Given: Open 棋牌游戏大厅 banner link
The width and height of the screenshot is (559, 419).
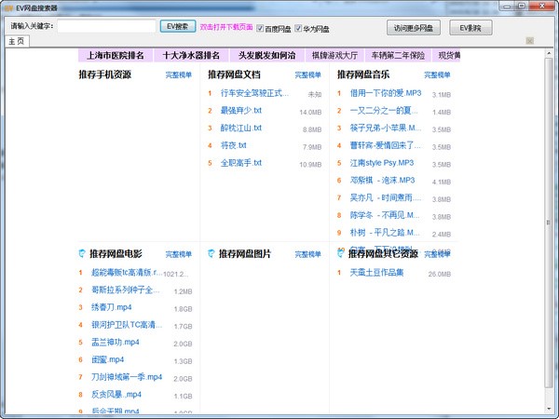Looking at the screenshot, I should [334, 55].
